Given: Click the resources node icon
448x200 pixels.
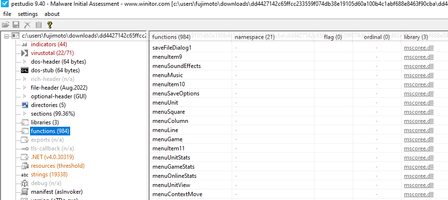Looking at the screenshot, I should 25,166.
